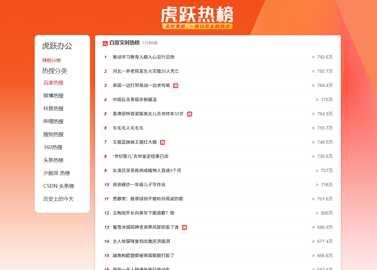Click the flame icon next to 727万
The height and width of the screenshot is (270, 377).
(317, 171)
